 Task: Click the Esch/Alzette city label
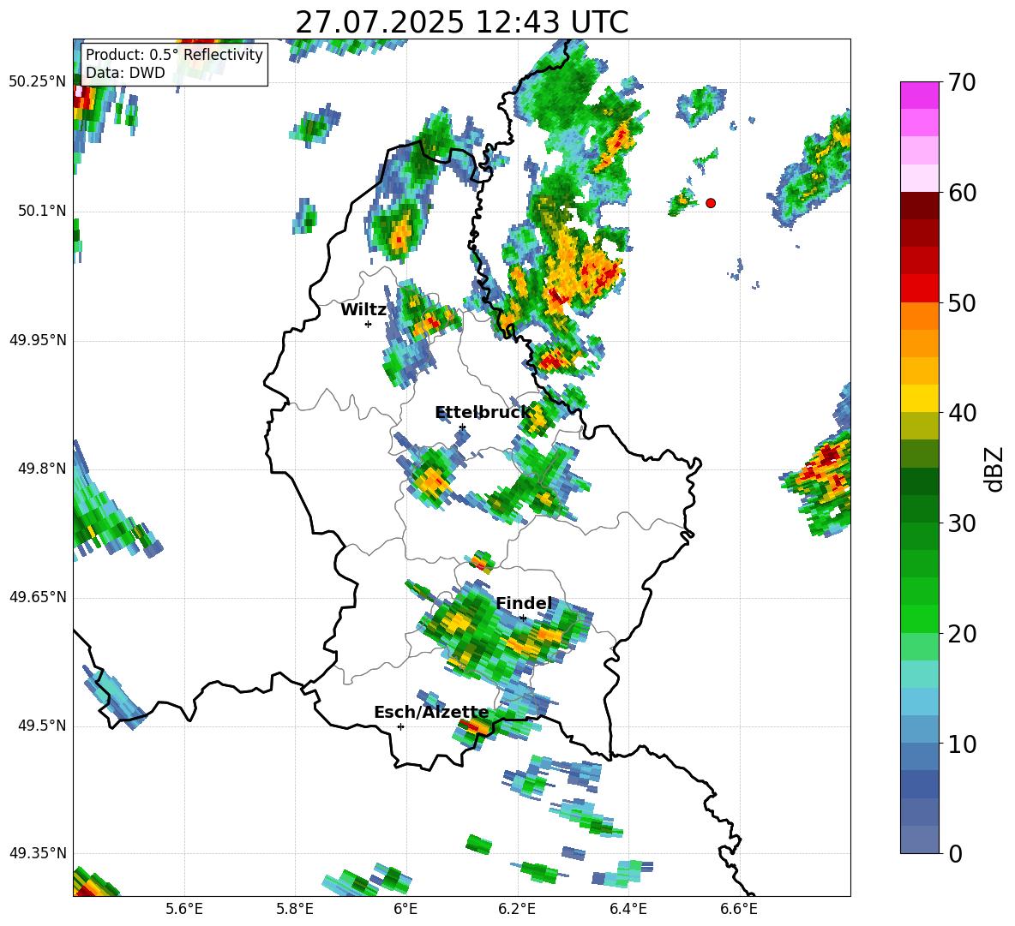(x=431, y=713)
